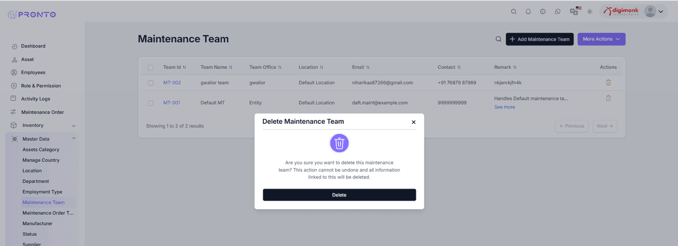The image size is (678, 246).
Task: Open the notifications bell
Action: pyautogui.click(x=528, y=11)
